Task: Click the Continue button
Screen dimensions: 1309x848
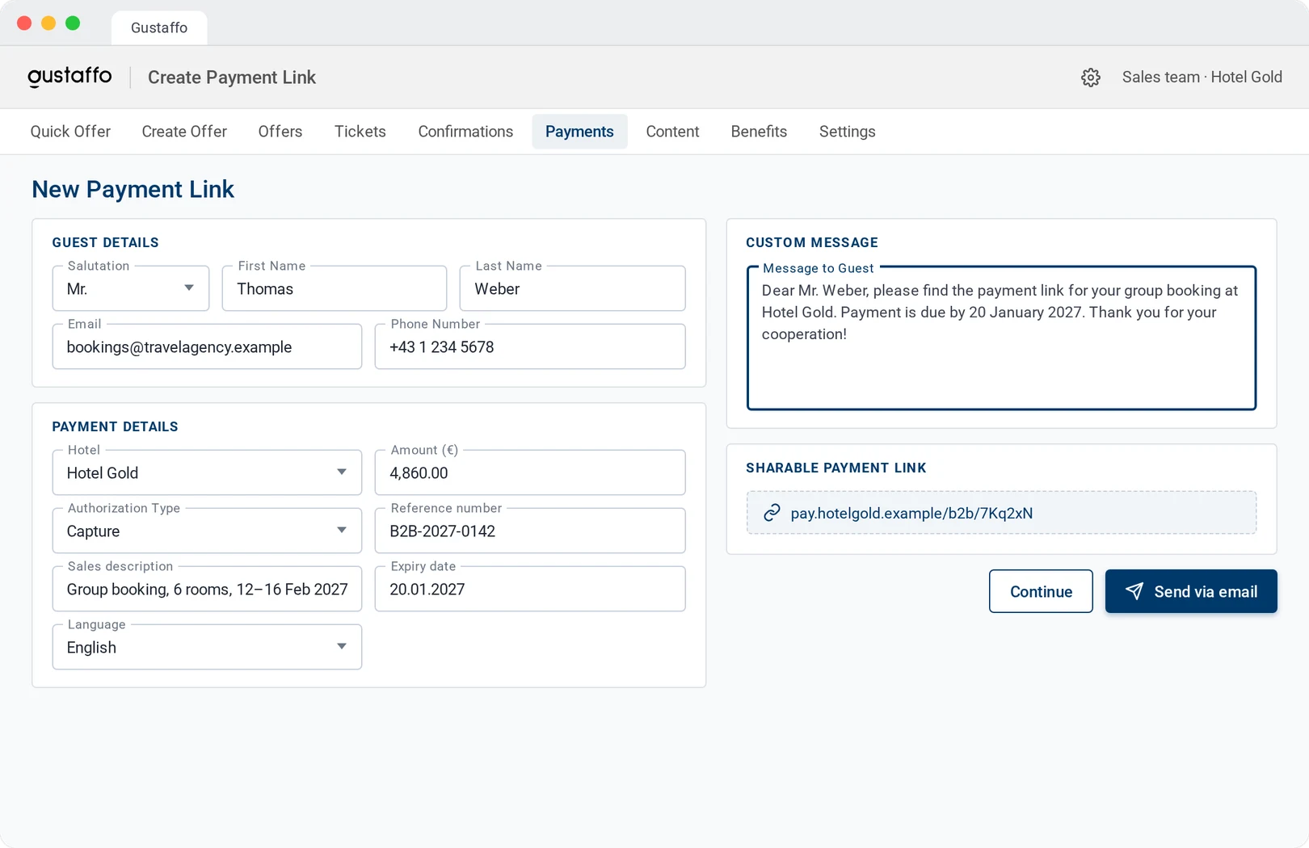Action: click(1041, 591)
